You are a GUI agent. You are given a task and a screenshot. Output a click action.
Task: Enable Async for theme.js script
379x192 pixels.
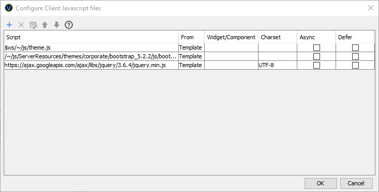coord(316,48)
